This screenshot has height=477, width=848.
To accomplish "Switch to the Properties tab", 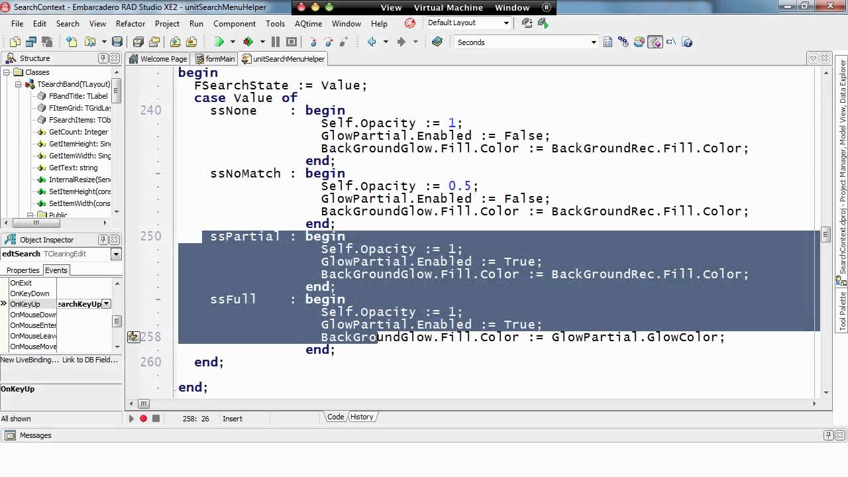I will [23, 270].
